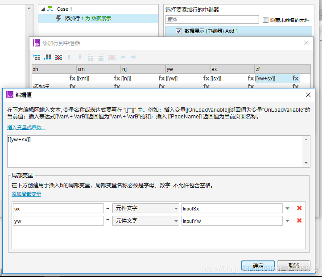Screen dimensions: 322x277
Task: Close the 添加行到中继器 dialog
Action: click(x=306, y=43)
